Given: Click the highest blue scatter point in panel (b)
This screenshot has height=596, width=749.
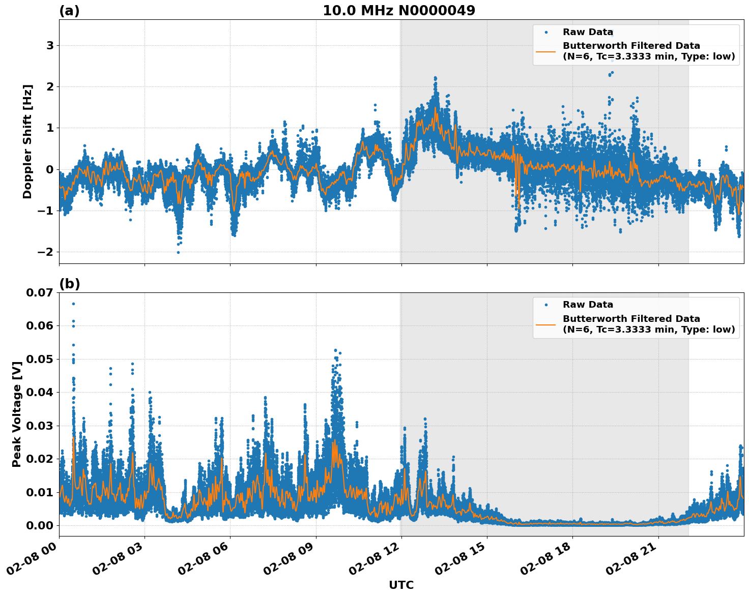Looking at the screenshot, I should tap(73, 303).
